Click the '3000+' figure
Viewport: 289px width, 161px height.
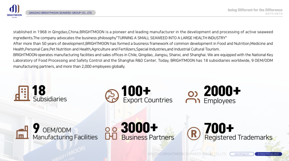[x=139, y=128]
